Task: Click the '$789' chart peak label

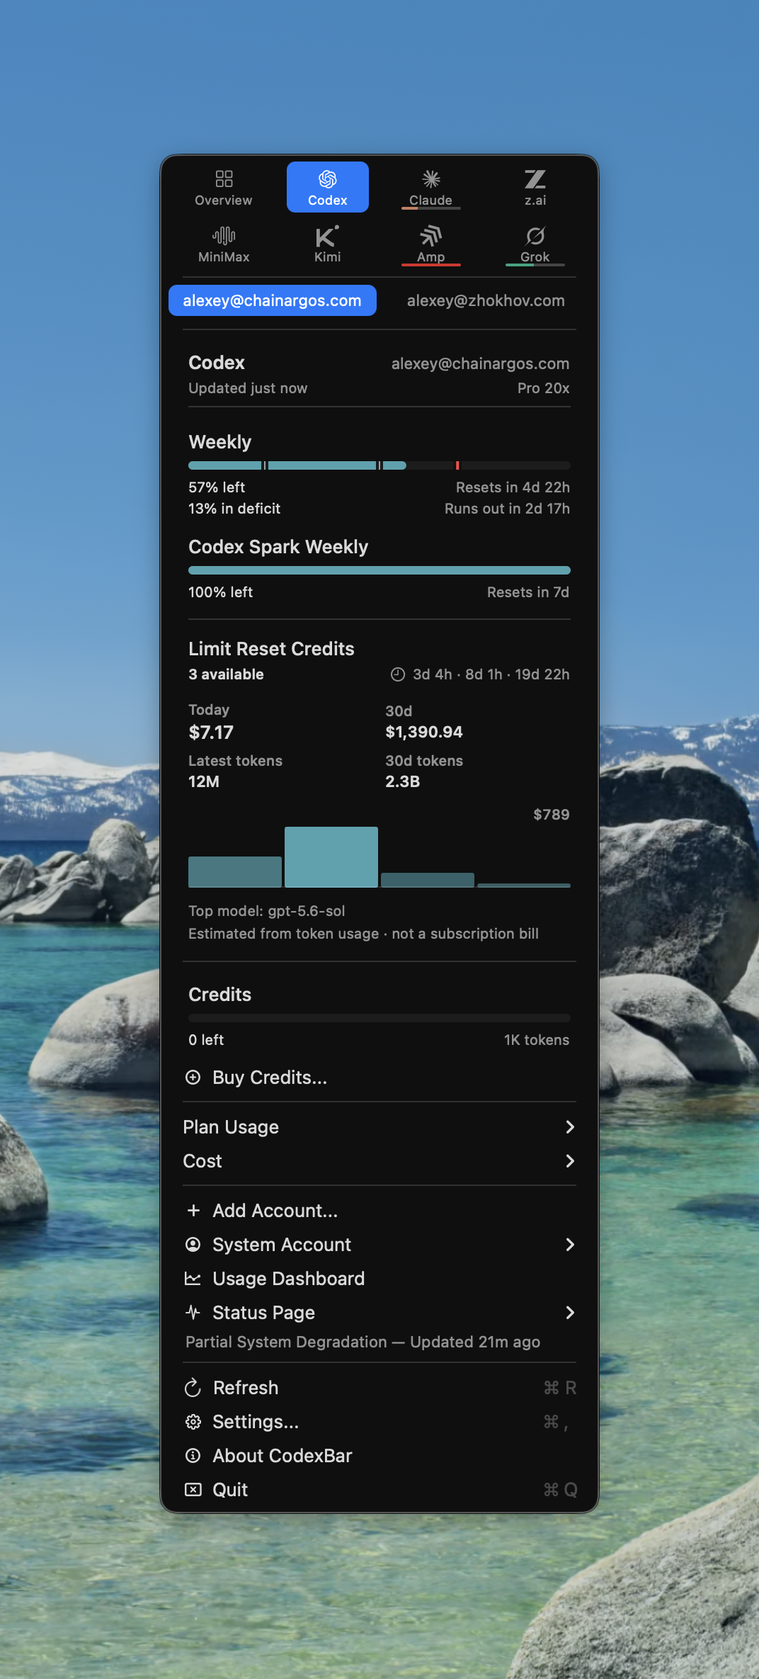Action: pyautogui.click(x=552, y=815)
